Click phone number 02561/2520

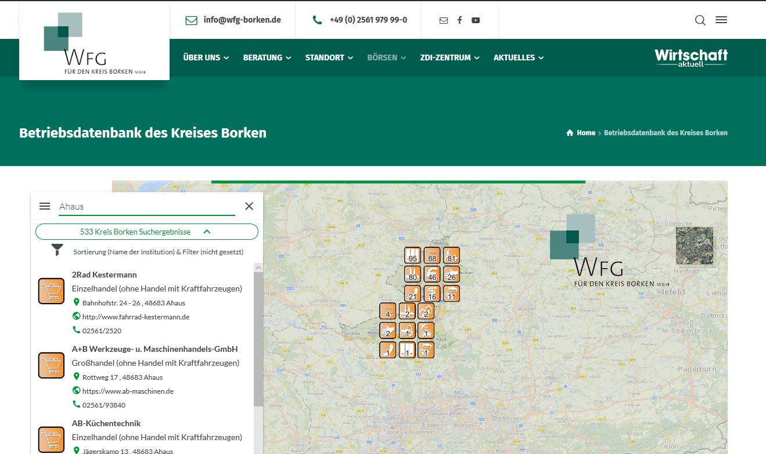click(102, 331)
